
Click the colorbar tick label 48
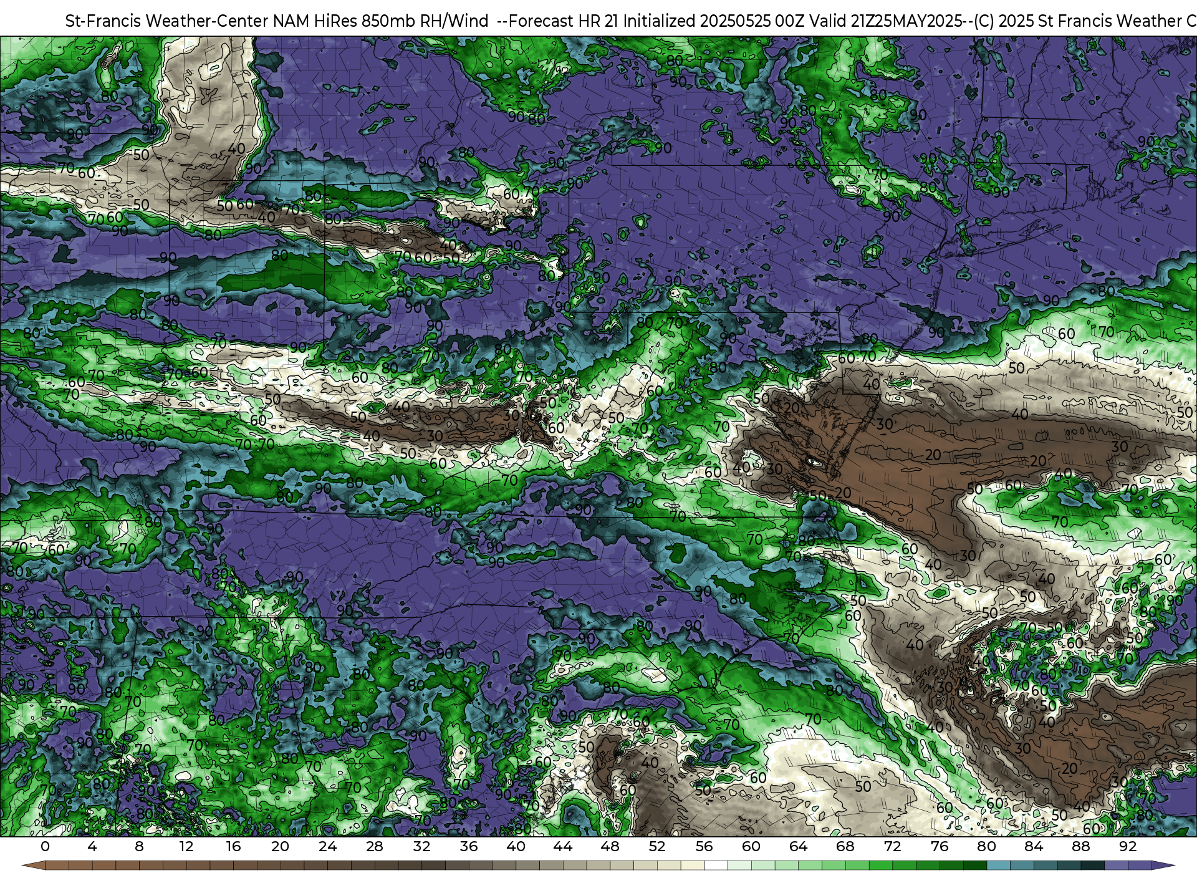pyautogui.click(x=610, y=846)
